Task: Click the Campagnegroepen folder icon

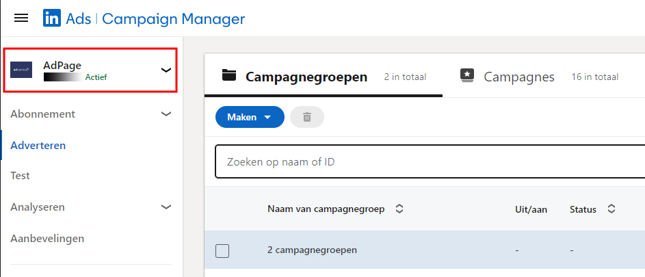Action: pyautogui.click(x=229, y=76)
